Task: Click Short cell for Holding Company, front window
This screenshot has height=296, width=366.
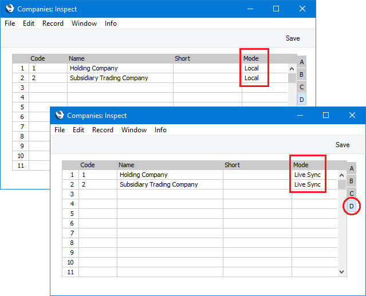Action: tap(257, 175)
